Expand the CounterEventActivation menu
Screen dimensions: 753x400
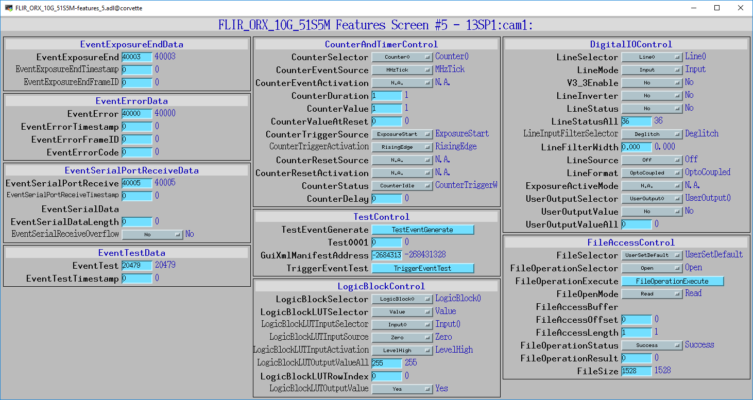click(x=402, y=83)
